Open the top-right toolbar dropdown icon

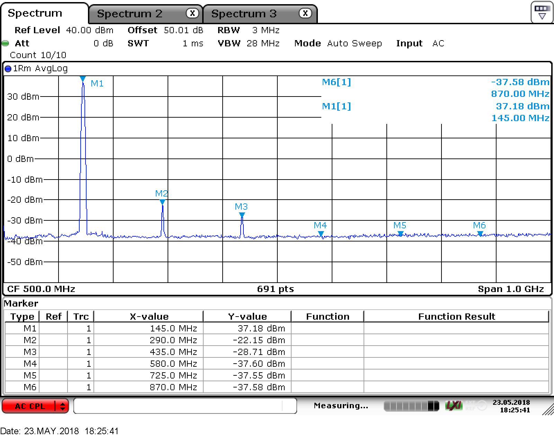(x=542, y=12)
